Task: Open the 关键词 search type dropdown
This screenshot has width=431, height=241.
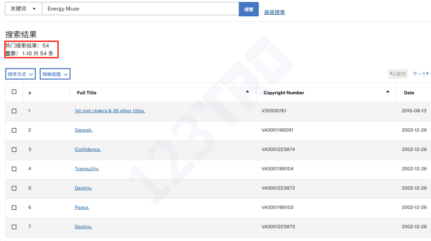Action: pyautogui.click(x=24, y=9)
